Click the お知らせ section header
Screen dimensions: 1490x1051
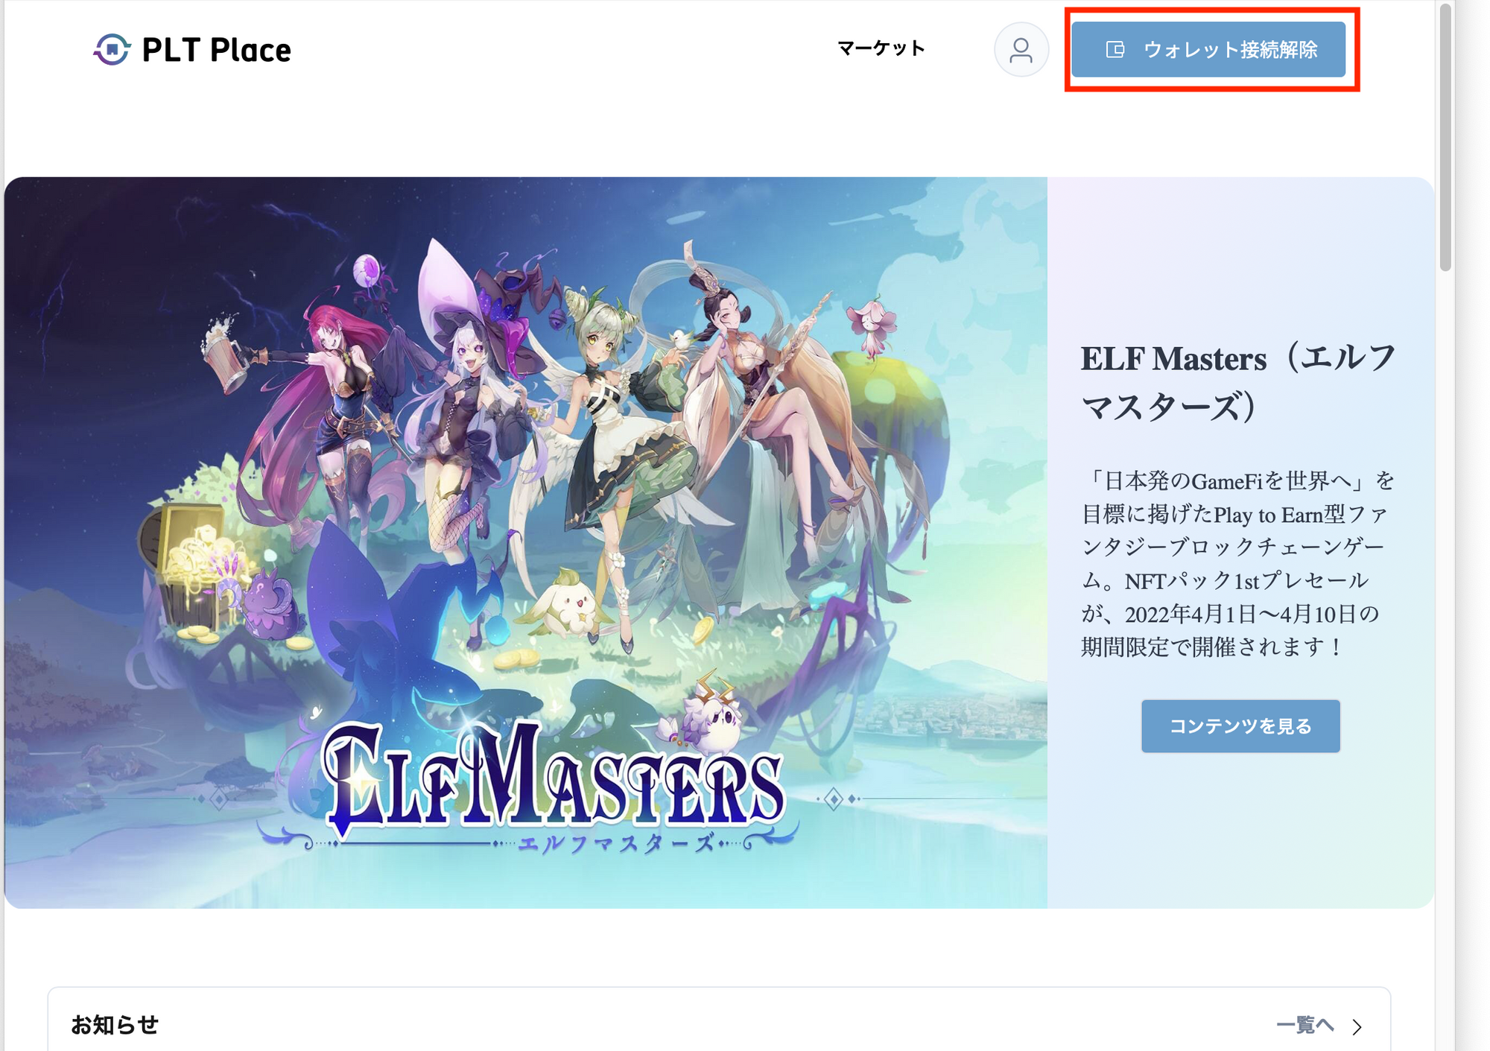[x=115, y=1025]
